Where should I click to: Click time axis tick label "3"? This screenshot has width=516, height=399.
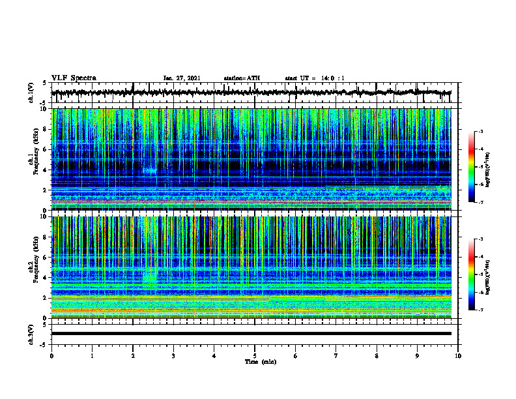[173, 356]
